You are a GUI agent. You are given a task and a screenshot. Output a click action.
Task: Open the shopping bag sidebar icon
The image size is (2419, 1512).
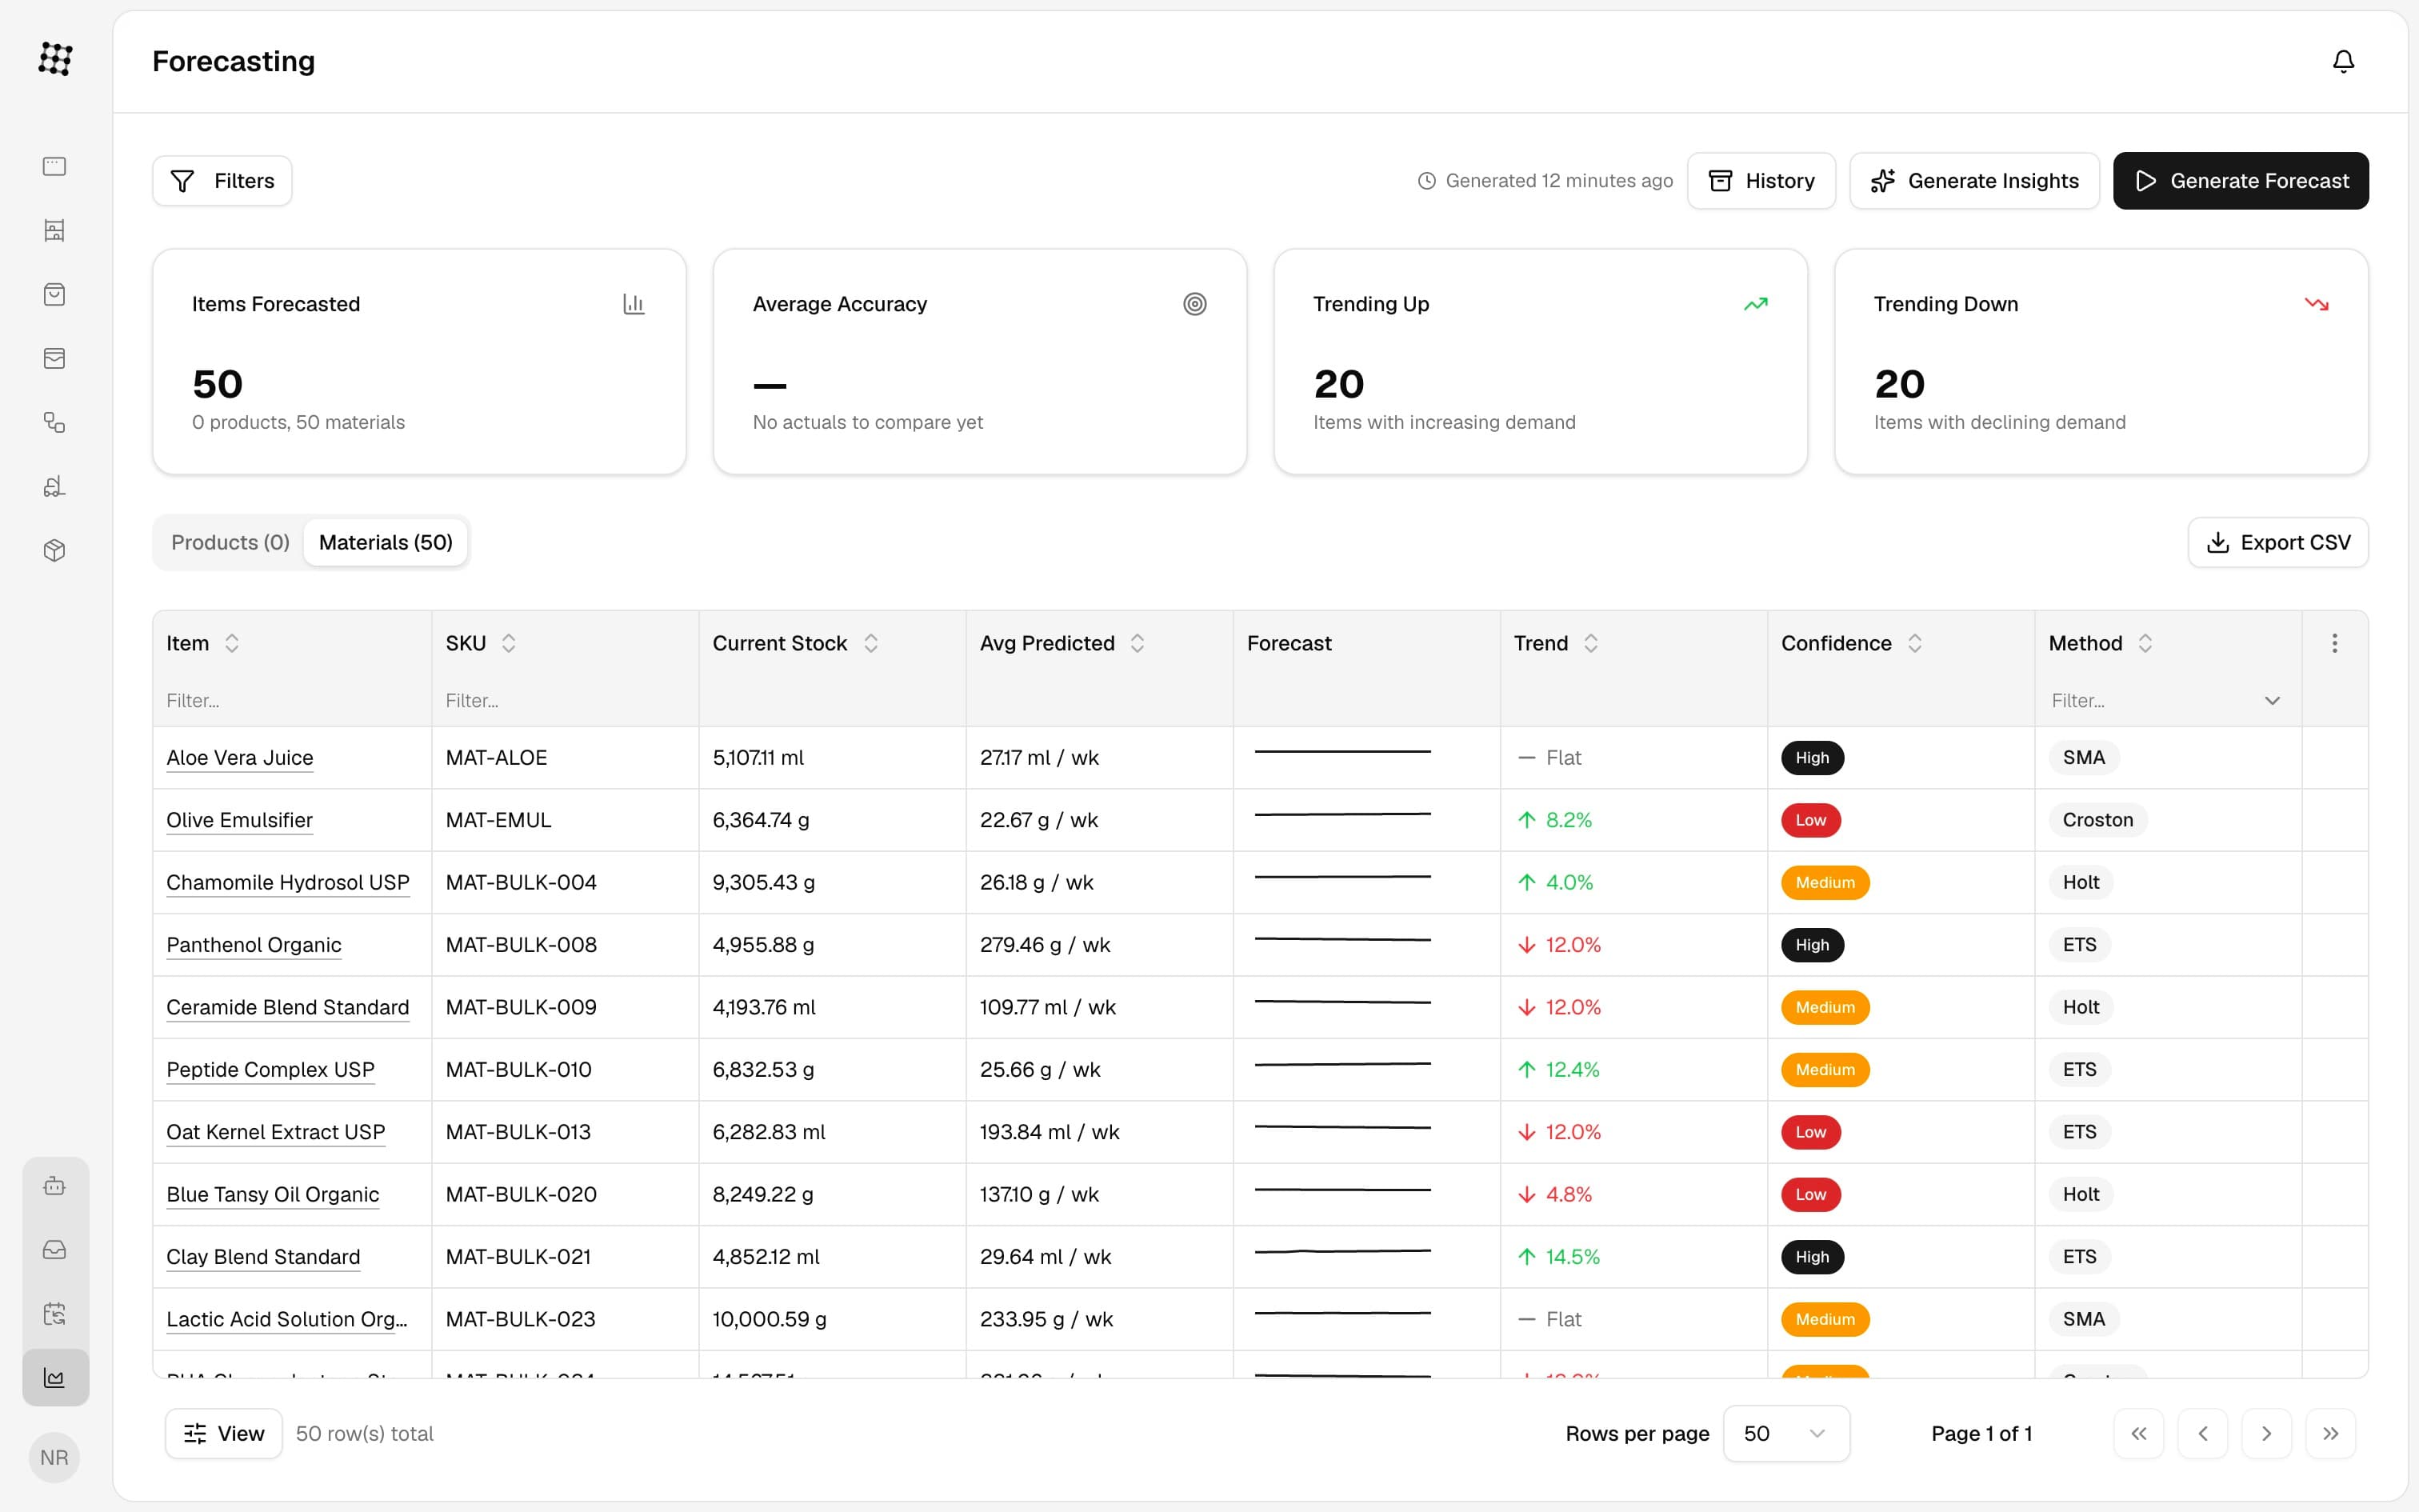point(55,295)
